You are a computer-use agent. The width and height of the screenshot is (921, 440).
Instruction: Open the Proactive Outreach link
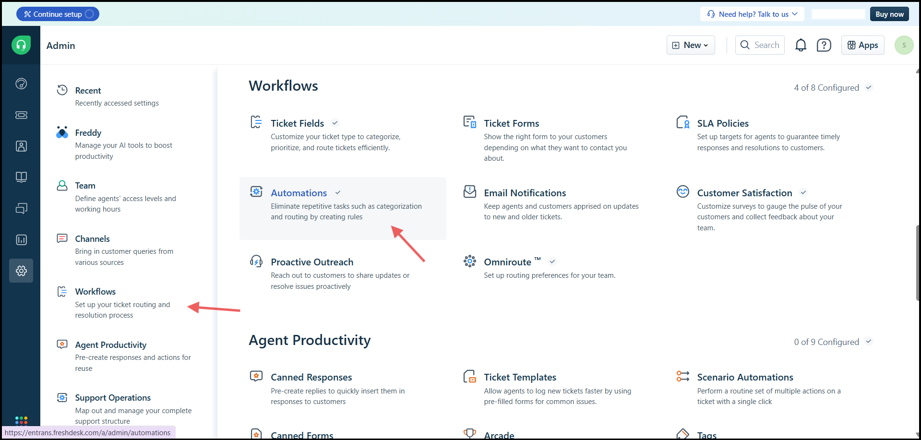click(312, 262)
